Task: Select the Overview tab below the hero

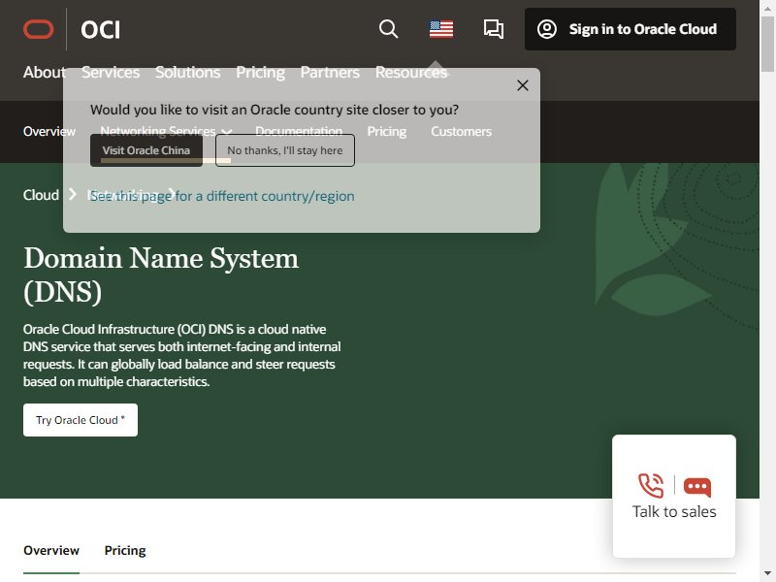Action: [51, 550]
